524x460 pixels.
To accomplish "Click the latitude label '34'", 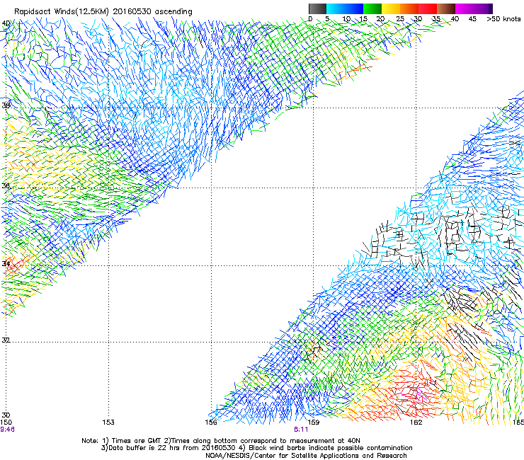I will [6, 263].
